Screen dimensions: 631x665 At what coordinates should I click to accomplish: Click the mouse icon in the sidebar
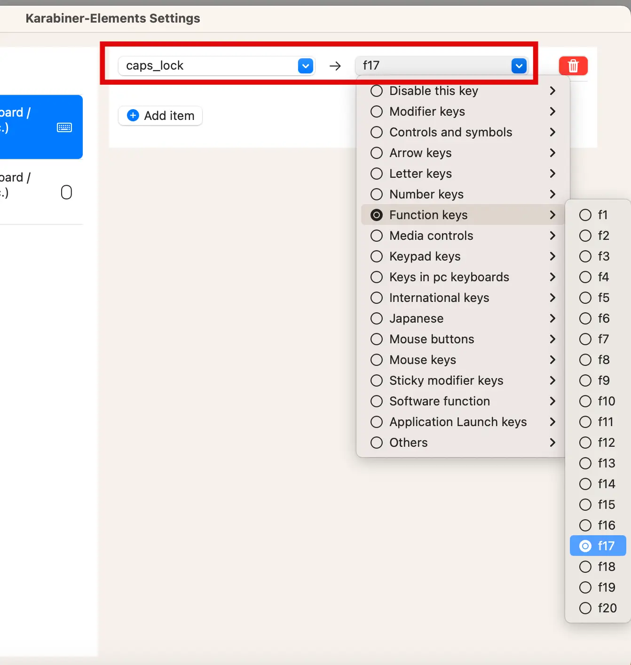click(x=66, y=192)
